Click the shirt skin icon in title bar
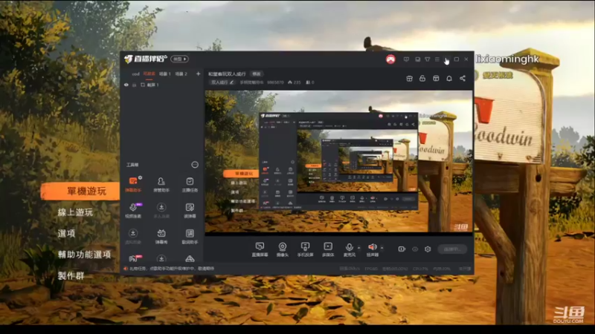The height and width of the screenshot is (334, 595). [x=427, y=59]
